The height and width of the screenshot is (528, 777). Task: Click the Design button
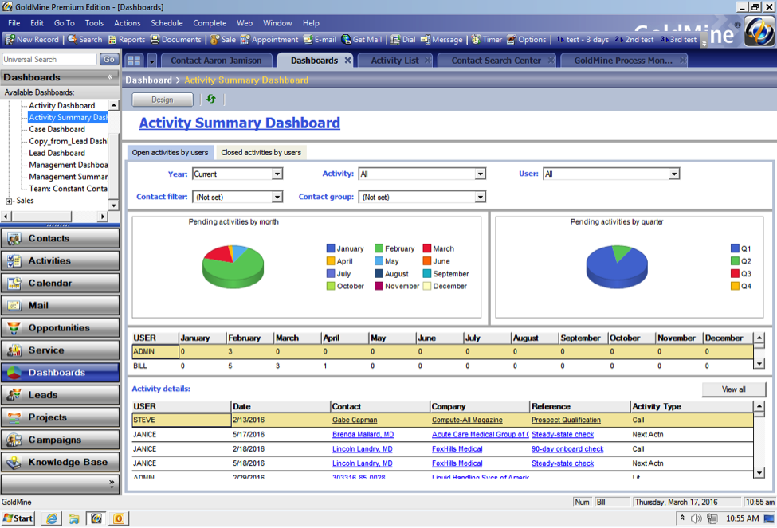click(x=163, y=100)
